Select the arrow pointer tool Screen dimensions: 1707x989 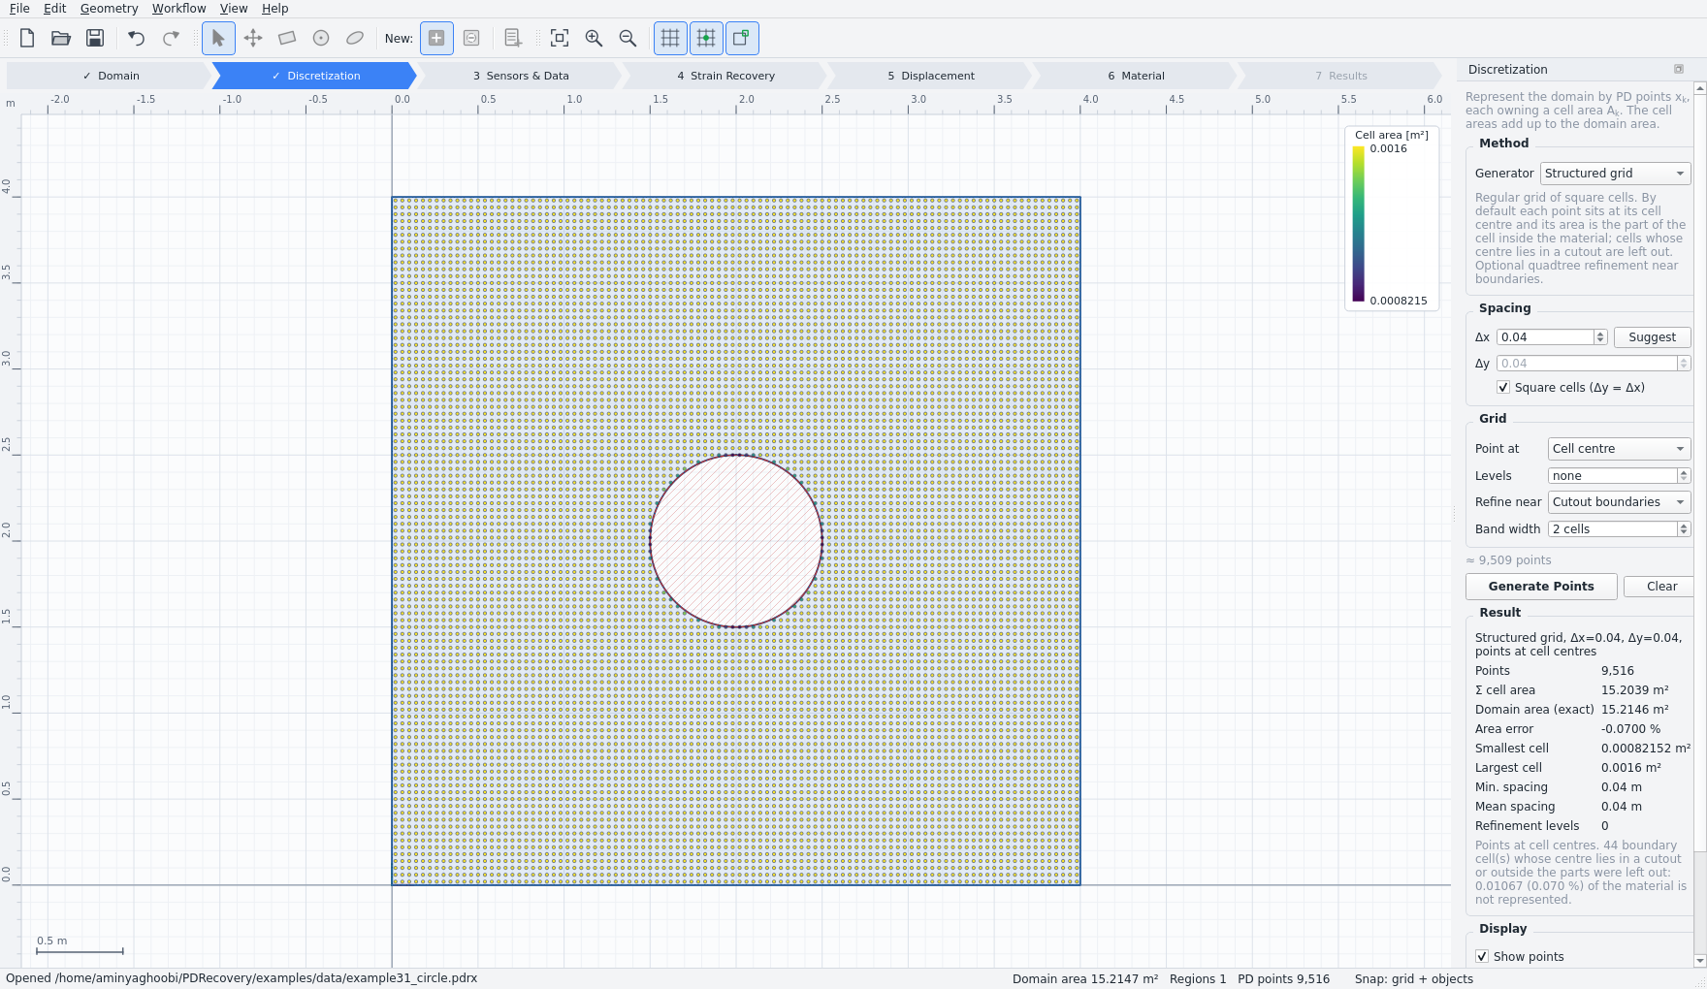click(x=218, y=38)
